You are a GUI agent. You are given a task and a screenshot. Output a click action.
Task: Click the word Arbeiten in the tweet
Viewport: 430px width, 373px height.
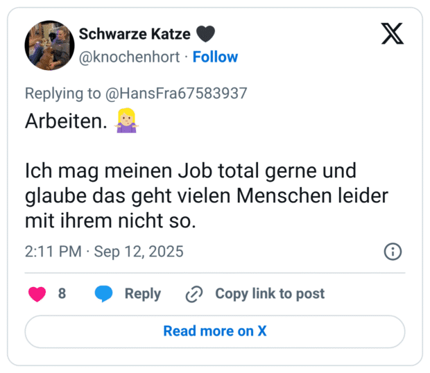[x=65, y=121]
